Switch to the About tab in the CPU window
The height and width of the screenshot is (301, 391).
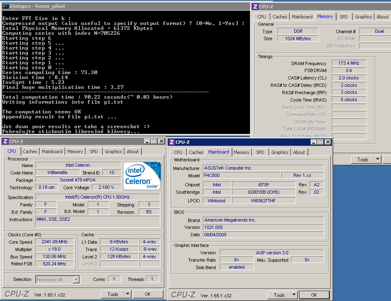pos(133,152)
